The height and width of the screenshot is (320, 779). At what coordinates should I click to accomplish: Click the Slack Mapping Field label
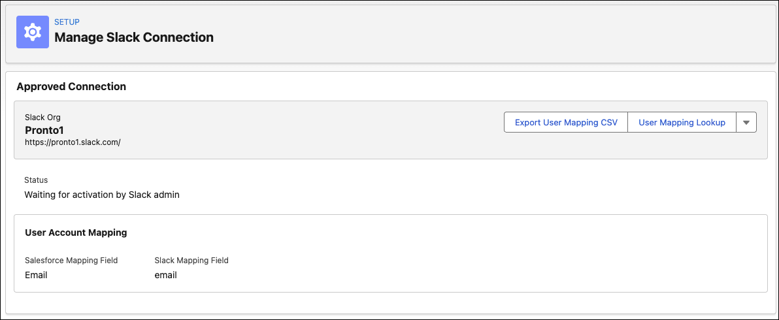pos(191,261)
